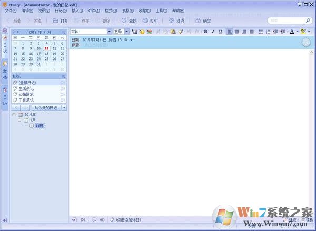Open Options (选项) from the toolbar
316x231 pixels.
pyautogui.click(x=177, y=21)
